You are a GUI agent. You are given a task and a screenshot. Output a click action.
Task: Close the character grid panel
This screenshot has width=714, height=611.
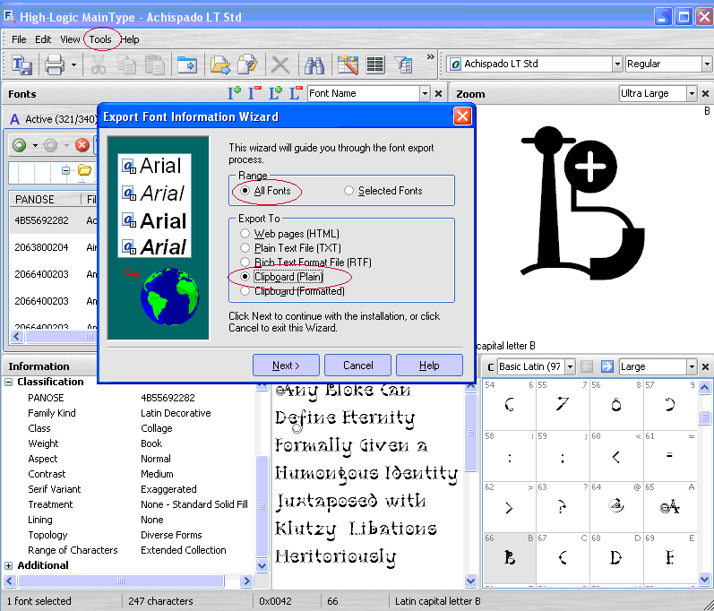(x=706, y=366)
